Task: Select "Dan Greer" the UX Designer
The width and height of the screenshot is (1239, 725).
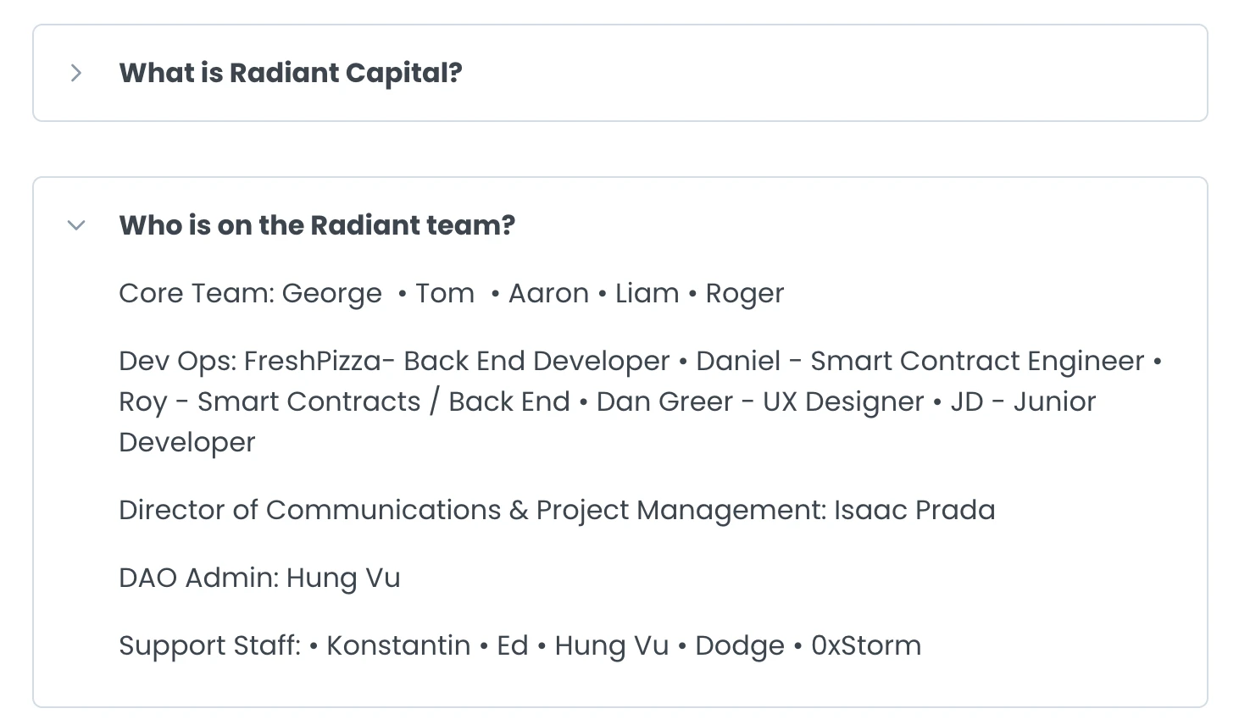Action: pos(664,401)
